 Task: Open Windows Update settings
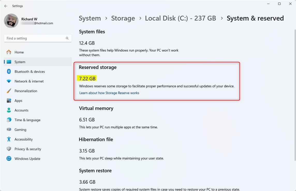tap(27, 158)
